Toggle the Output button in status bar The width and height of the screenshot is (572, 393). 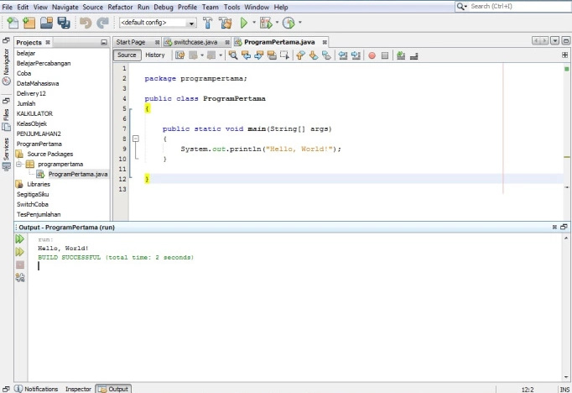click(114, 389)
